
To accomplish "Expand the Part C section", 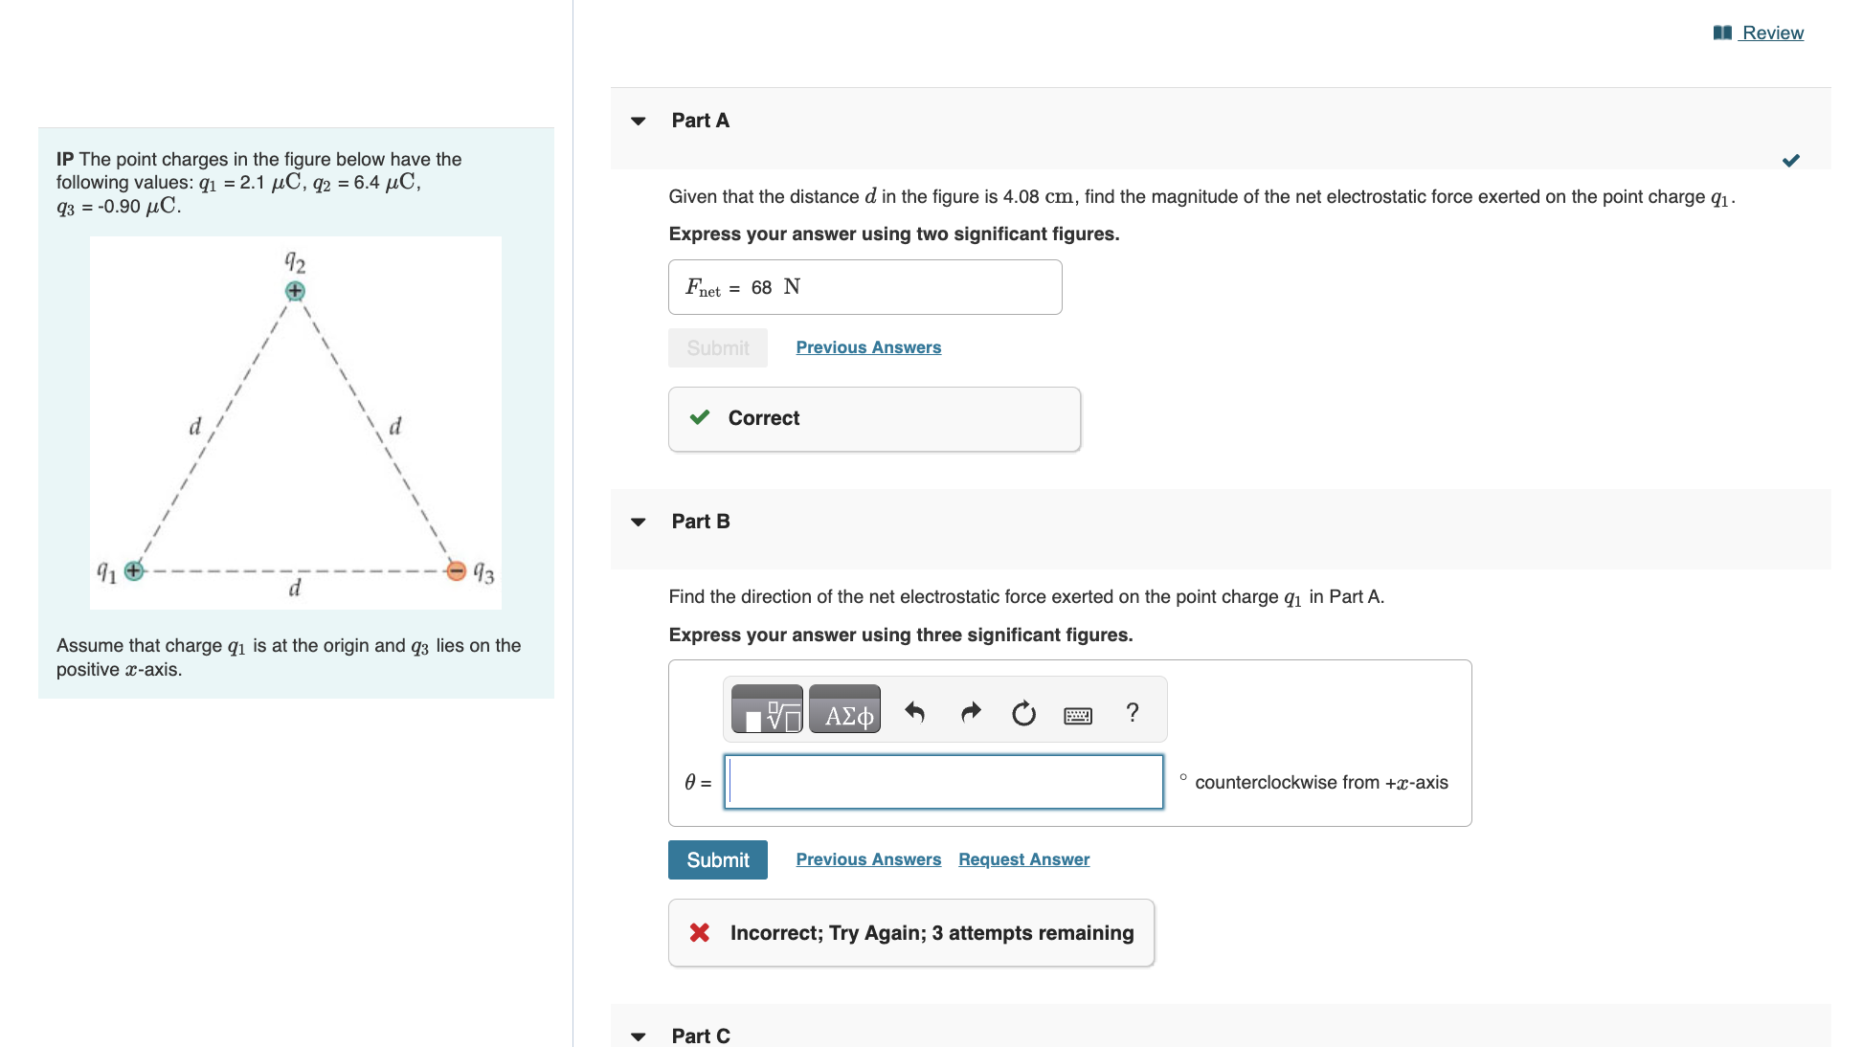I will tap(638, 1036).
